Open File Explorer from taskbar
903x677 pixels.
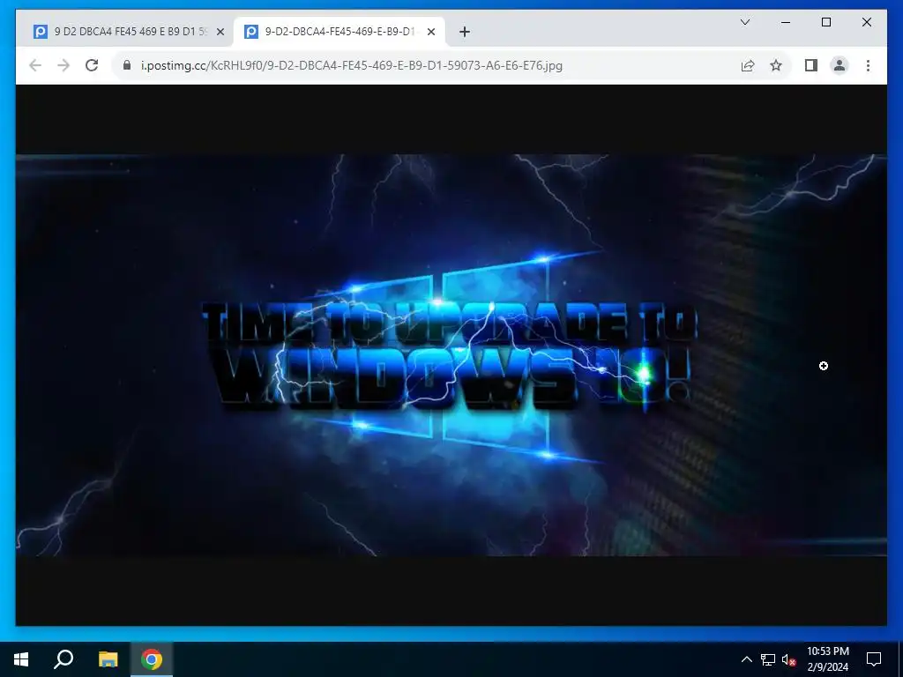[108, 659]
